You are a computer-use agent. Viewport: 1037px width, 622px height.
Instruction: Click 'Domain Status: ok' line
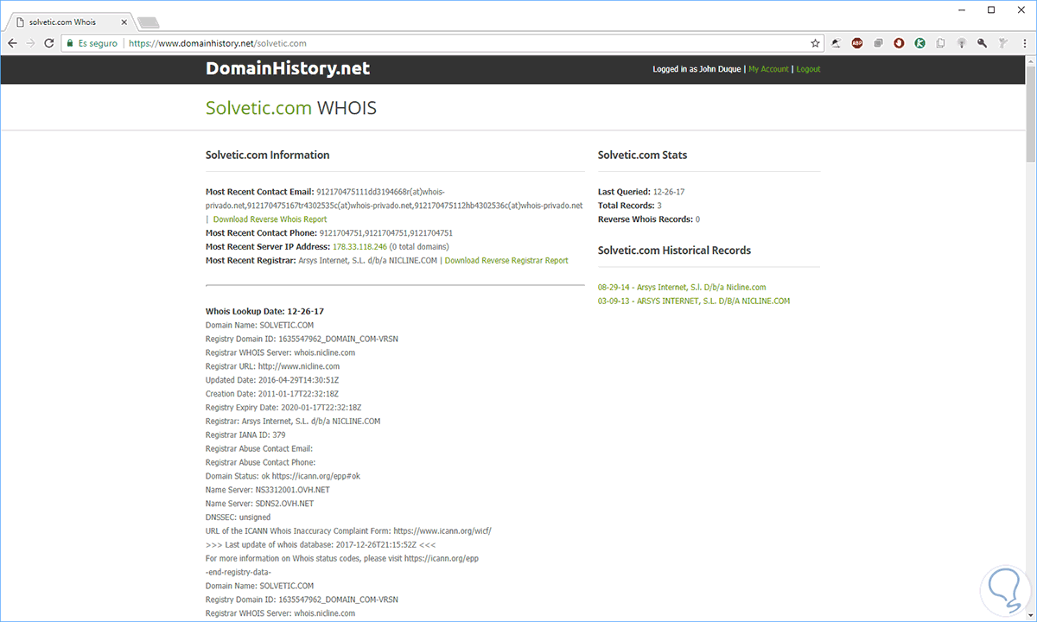tap(283, 476)
